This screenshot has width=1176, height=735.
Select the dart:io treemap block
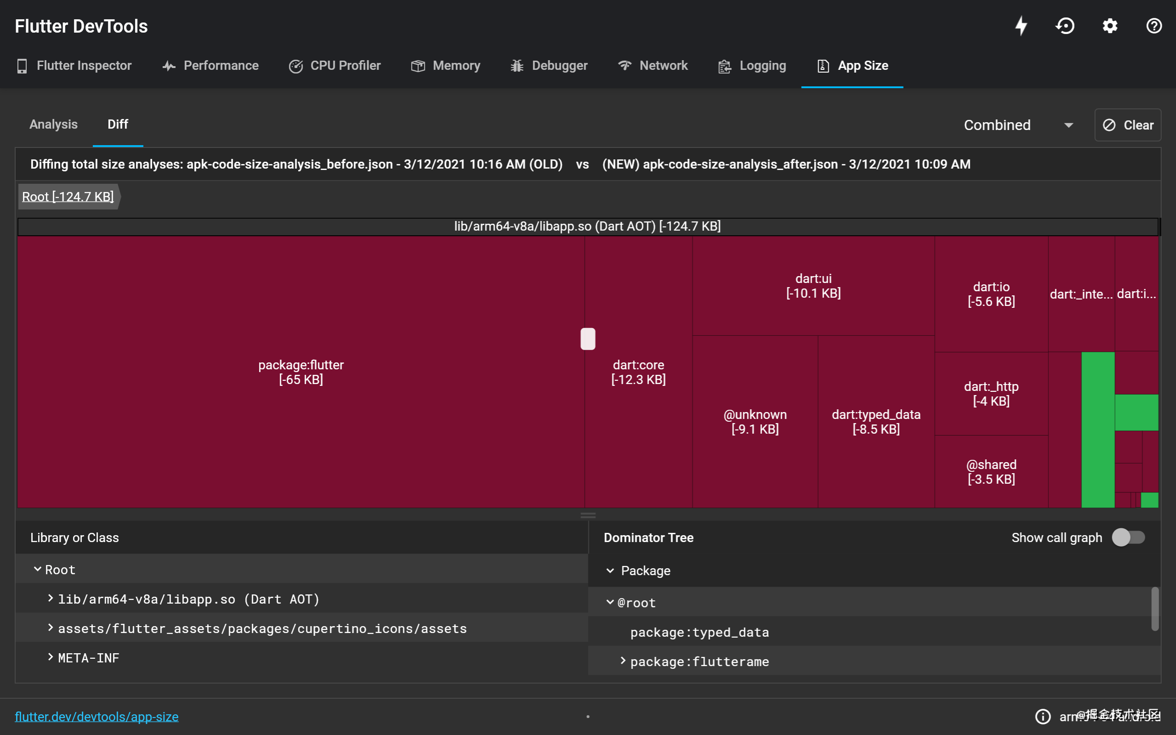point(991,294)
